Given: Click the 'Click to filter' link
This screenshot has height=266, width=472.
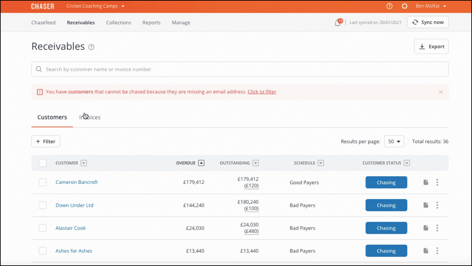Looking at the screenshot, I should click(262, 92).
